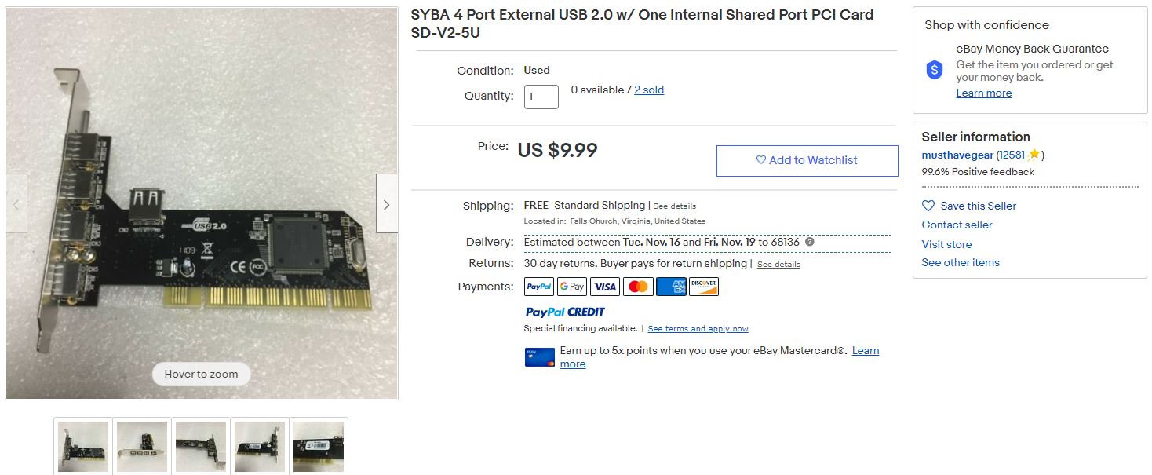
Task: Click the delivery estimate help icon
Action: [810, 242]
